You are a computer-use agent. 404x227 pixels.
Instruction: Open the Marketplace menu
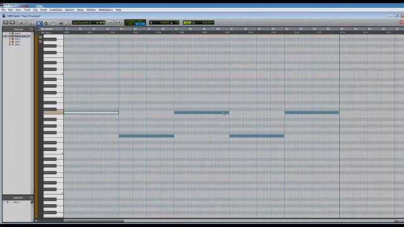coord(106,10)
